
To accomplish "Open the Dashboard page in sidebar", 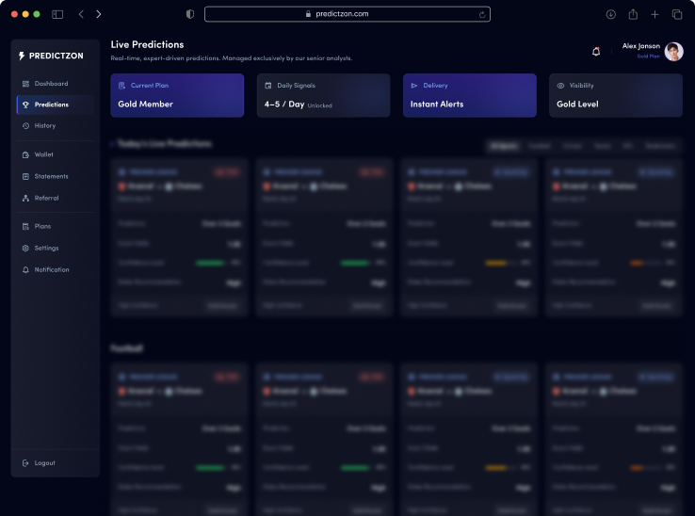I will click(x=50, y=84).
